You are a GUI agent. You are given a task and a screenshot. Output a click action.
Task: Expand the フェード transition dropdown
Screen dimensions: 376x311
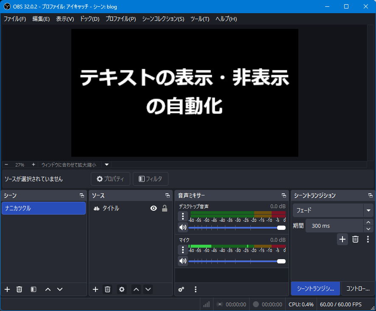(368, 210)
